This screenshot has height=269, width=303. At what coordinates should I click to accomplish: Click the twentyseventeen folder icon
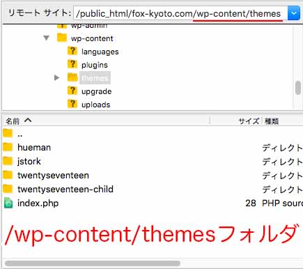point(8,175)
